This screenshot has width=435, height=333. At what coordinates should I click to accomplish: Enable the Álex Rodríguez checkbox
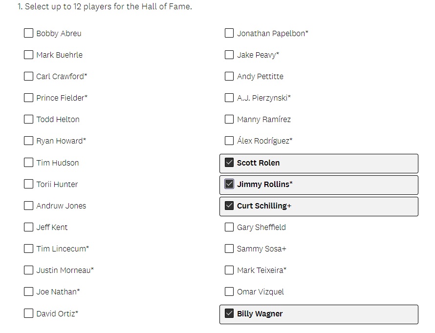pos(229,141)
